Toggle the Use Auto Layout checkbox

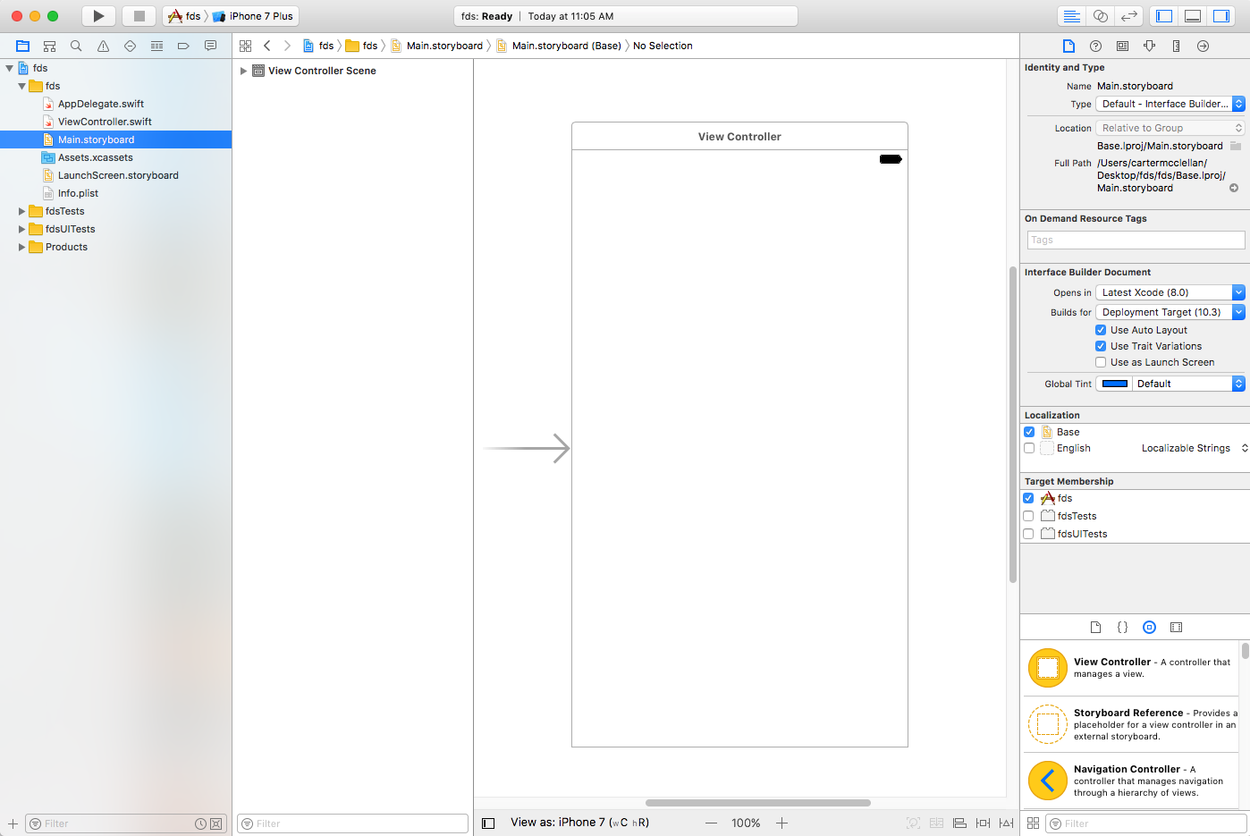coord(1101,330)
